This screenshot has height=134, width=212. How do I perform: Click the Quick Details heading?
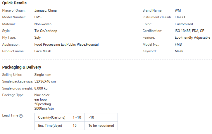click(14, 3)
